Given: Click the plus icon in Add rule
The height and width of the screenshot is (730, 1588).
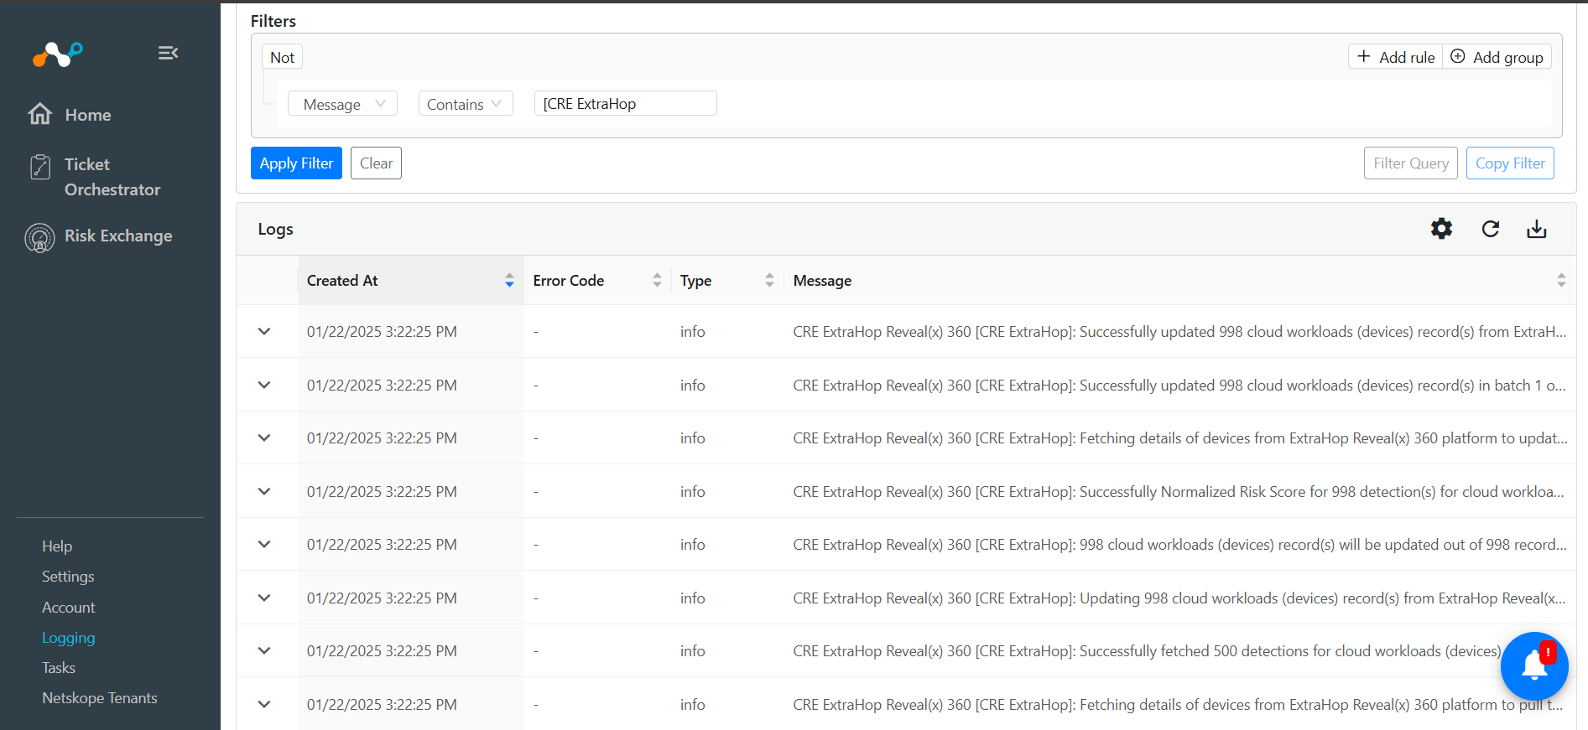Looking at the screenshot, I should pyautogui.click(x=1363, y=56).
